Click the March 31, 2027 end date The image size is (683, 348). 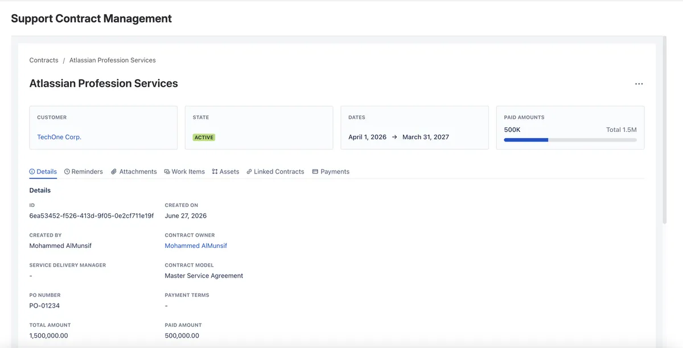[x=427, y=137]
